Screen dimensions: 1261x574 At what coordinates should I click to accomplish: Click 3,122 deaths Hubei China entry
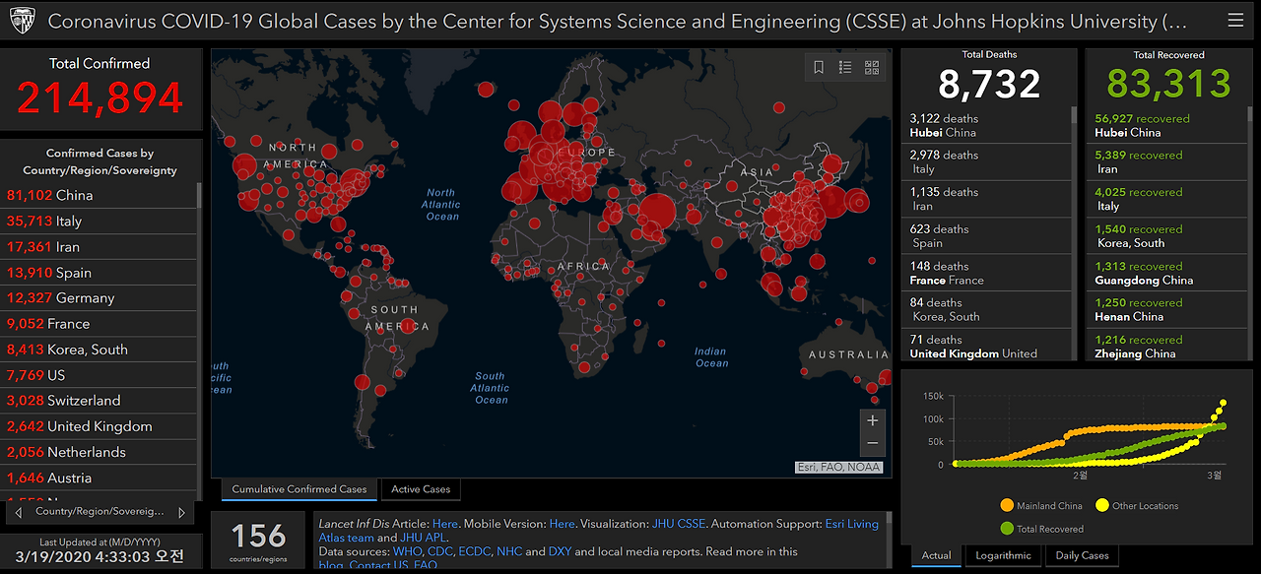(986, 125)
